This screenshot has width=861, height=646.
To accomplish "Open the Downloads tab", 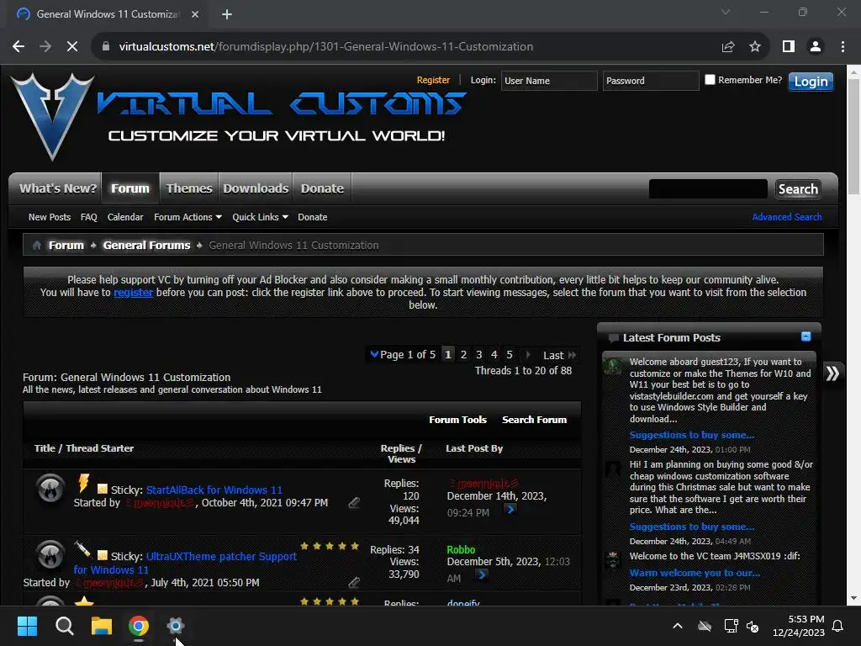I will (256, 188).
